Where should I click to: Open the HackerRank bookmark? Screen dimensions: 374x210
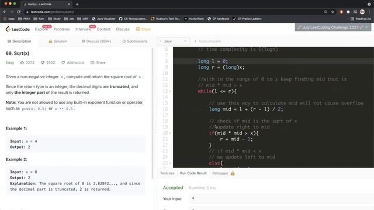click(194, 19)
